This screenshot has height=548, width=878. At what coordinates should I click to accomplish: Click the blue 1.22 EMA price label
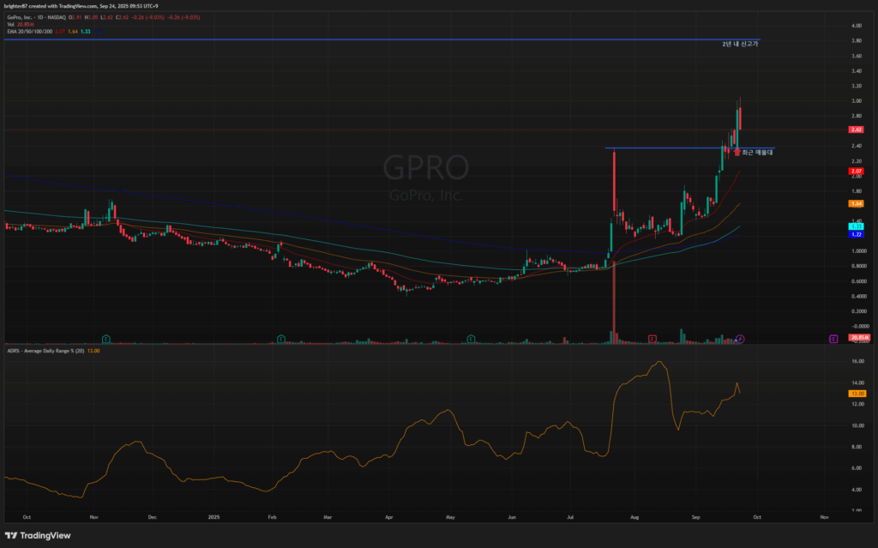coord(857,234)
